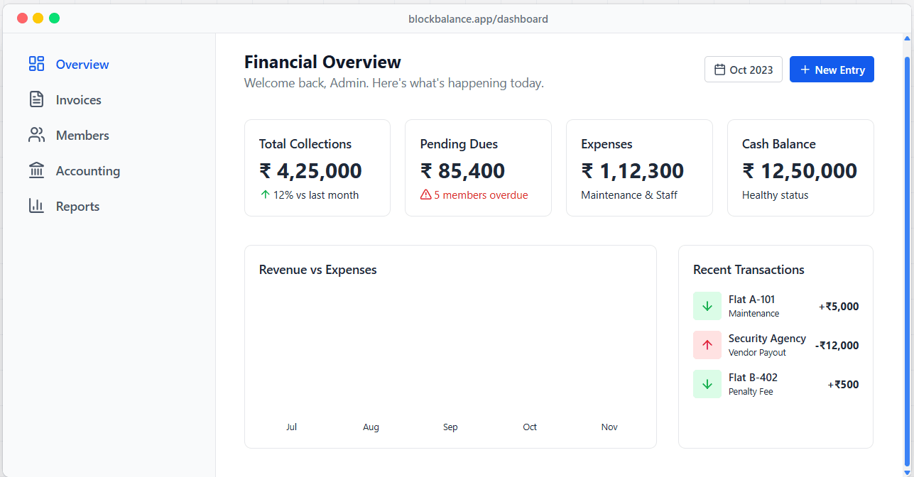
Task: Switch to the Members section
Action: click(x=82, y=135)
